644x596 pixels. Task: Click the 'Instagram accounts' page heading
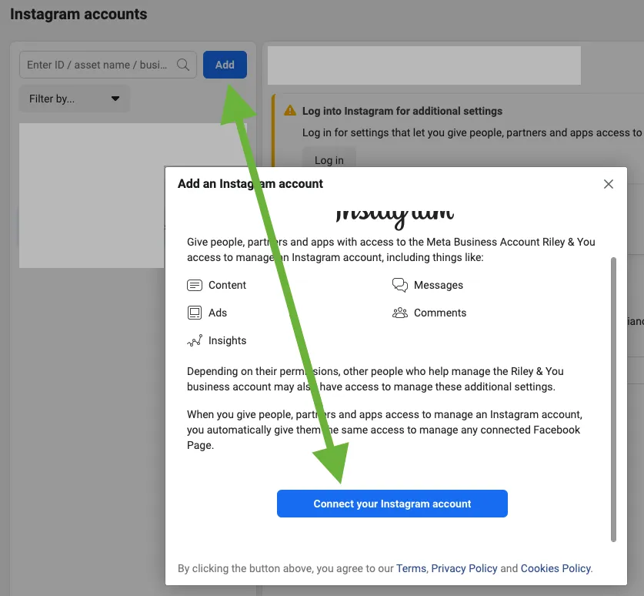78,14
